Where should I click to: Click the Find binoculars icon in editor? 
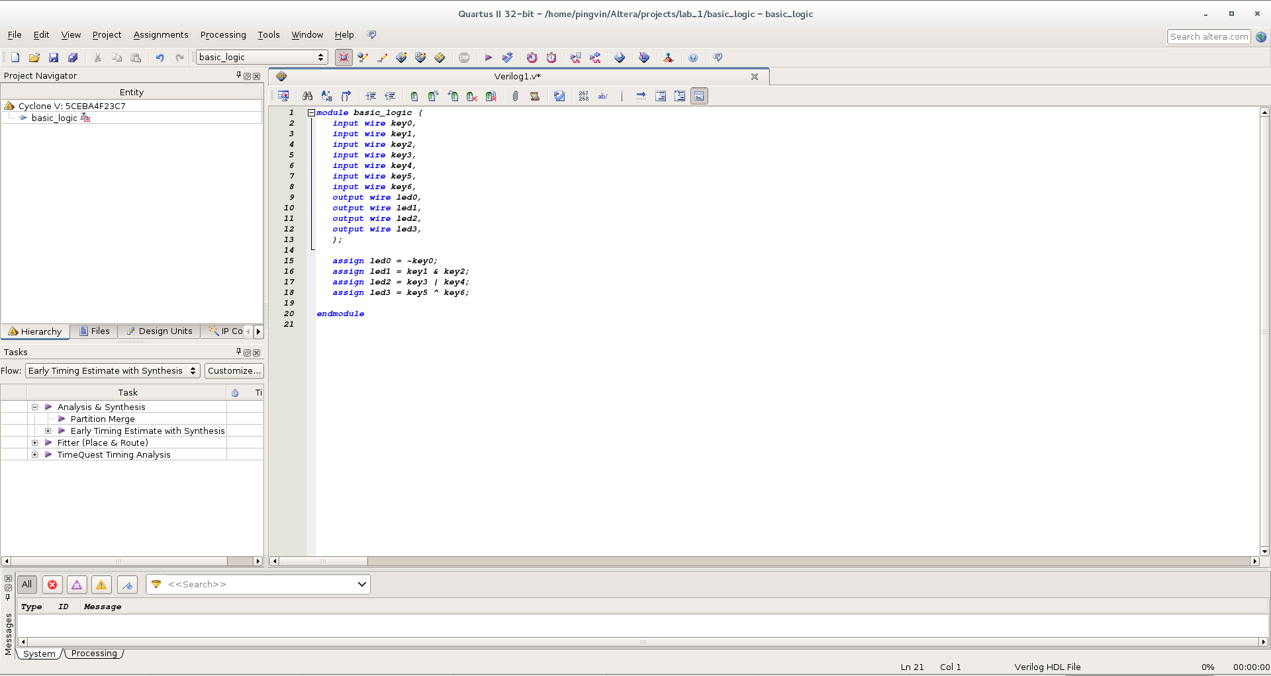coord(307,96)
